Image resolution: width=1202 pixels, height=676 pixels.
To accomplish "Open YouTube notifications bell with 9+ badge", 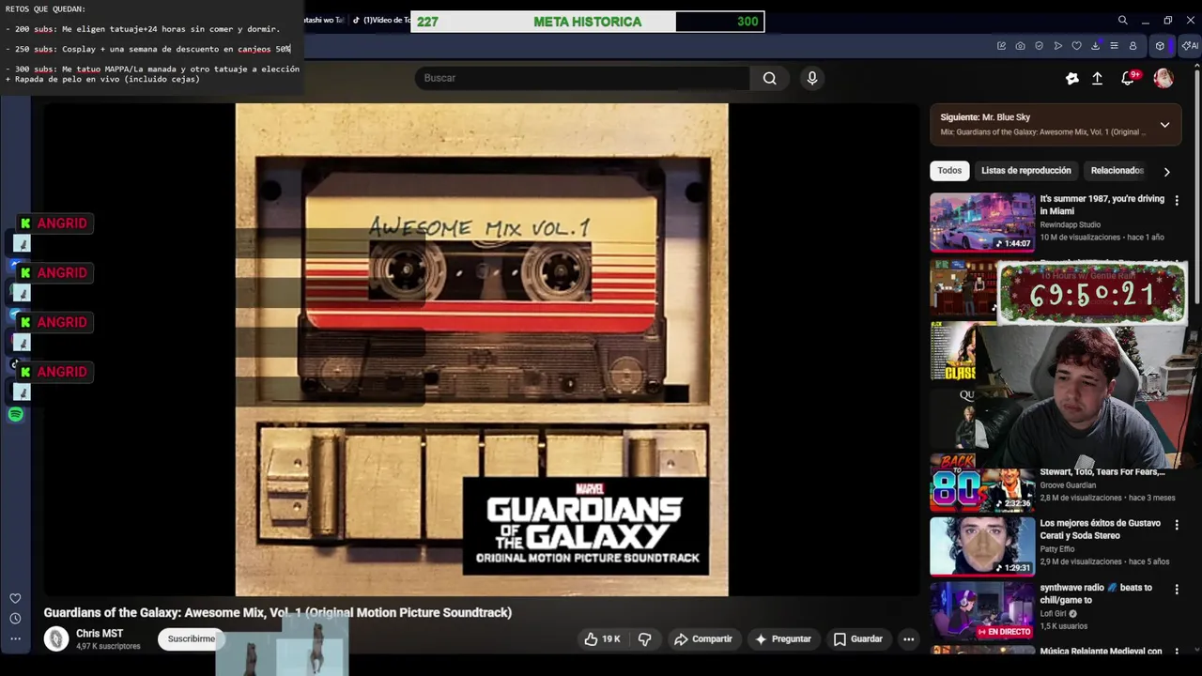I will click(1128, 79).
